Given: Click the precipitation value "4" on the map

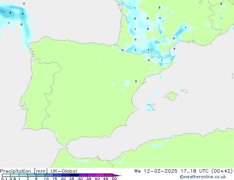Looking at the screenshot, I should [x=10, y=13].
